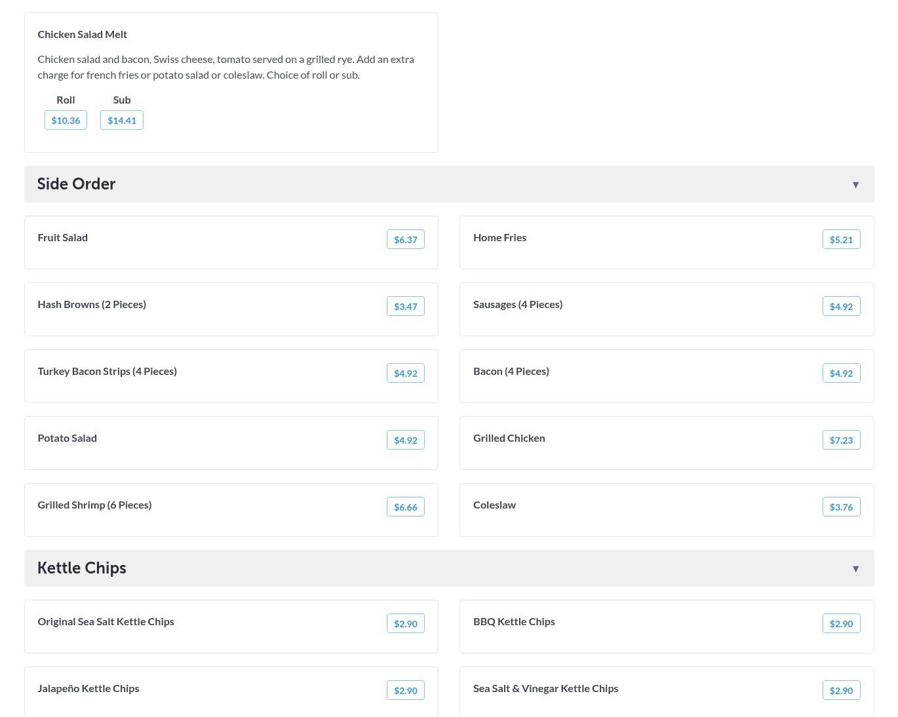The width and height of the screenshot is (898, 717).
Task: Collapse the Side Order section arrow
Action: [855, 185]
